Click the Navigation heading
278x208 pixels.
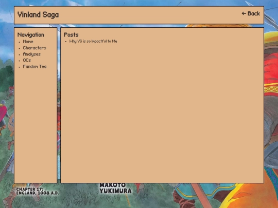click(31, 35)
